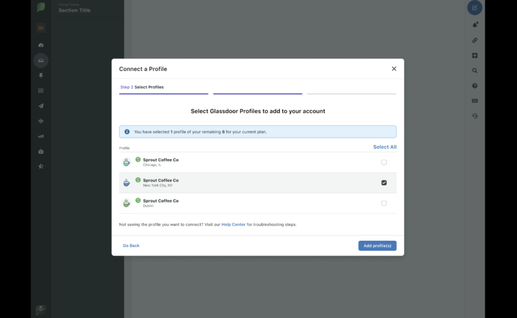Open the Help Center link

coord(233,224)
